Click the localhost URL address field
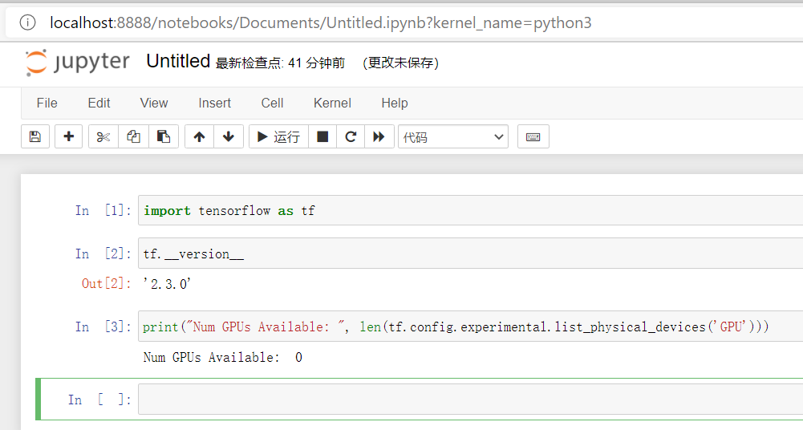Viewport: 803px width, 430px height. (321, 22)
